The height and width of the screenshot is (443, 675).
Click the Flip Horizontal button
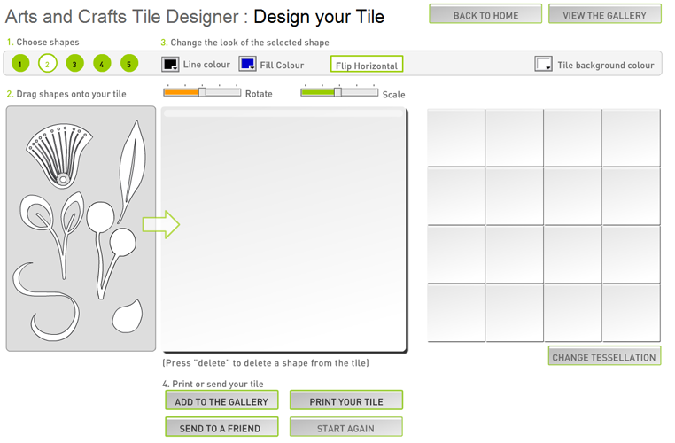click(367, 64)
